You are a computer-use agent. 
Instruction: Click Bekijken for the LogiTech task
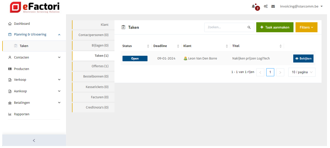click(303, 58)
